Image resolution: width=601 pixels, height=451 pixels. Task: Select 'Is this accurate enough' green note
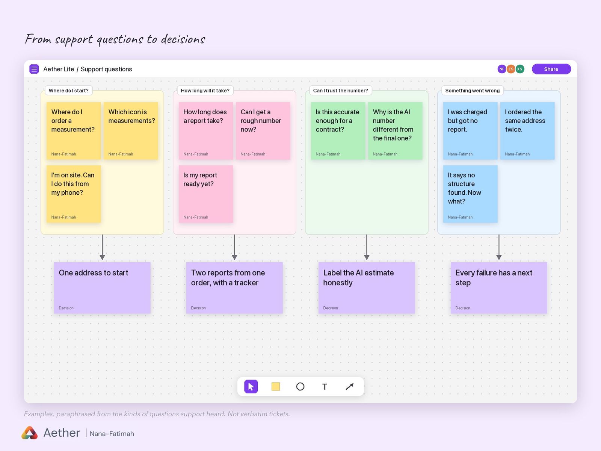[338, 131]
